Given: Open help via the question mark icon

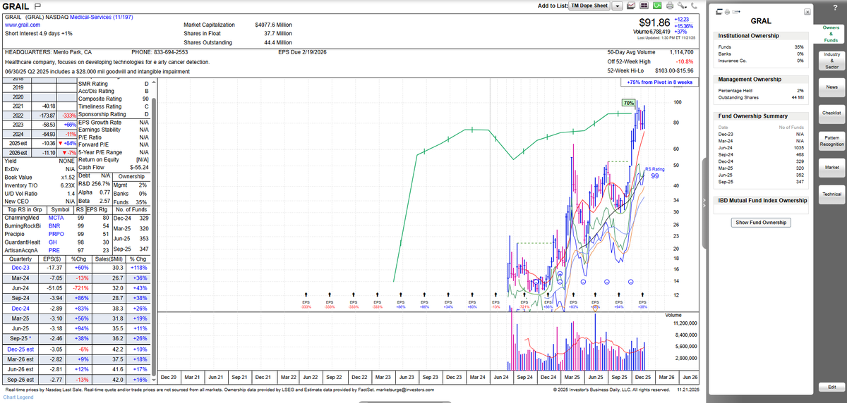Looking at the screenshot, I should (834, 8).
